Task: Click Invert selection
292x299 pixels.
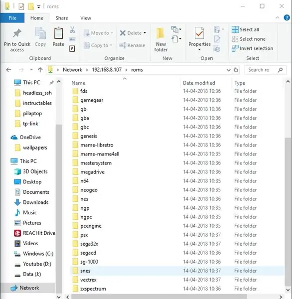Action: pyautogui.click(x=252, y=48)
